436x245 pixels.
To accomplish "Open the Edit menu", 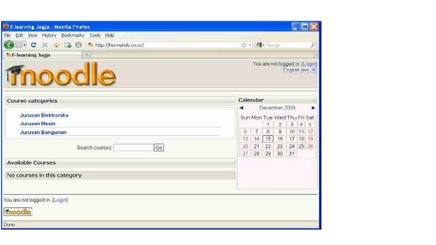I will pos(19,35).
